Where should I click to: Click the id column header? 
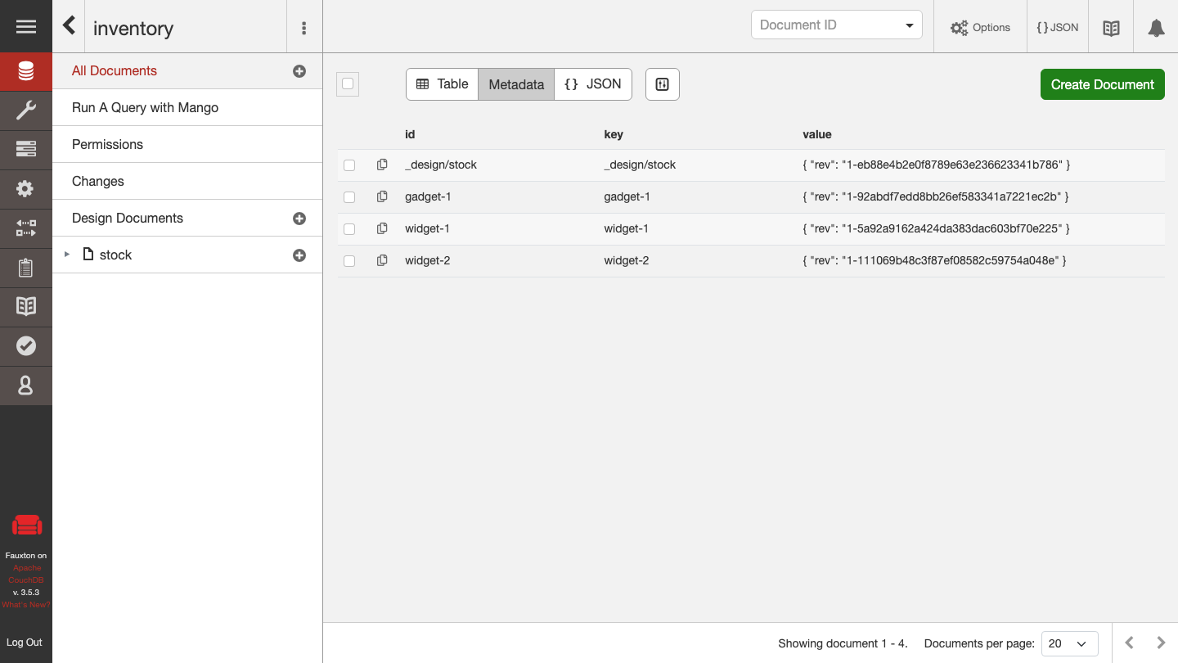coord(410,134)
